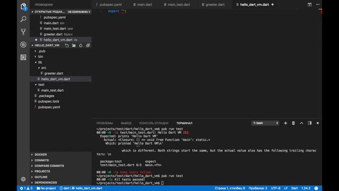The image size is (339, 191).
Task: Change the LF line ending setting
Action: (x=286, y=188)
